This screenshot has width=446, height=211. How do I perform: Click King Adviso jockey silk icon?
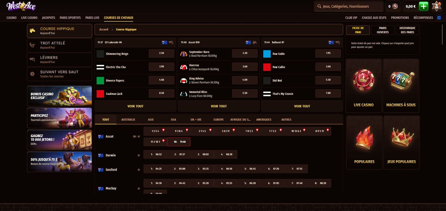tap(184, 80)
